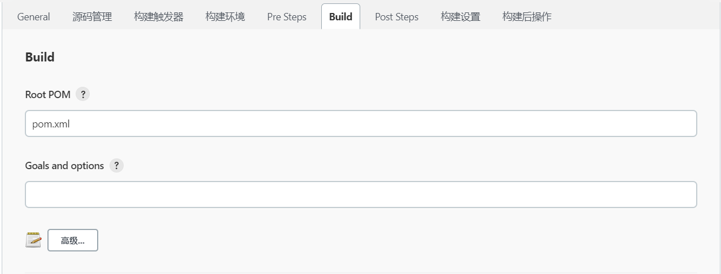The image size is (721, 274).
Task: Open the 构建设置 tab
Action: point(460,17)
